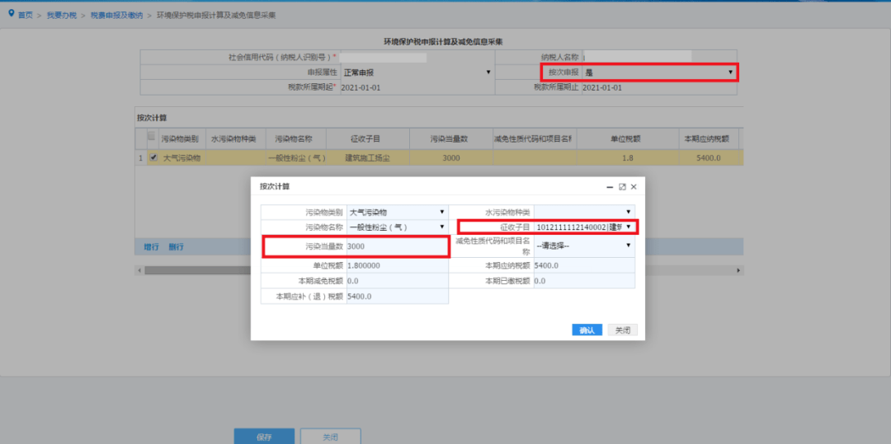The image size is (891, 444).
Task: Click the 确认 button in dialog
Action: pyautogui.click(x=587, y=330)
